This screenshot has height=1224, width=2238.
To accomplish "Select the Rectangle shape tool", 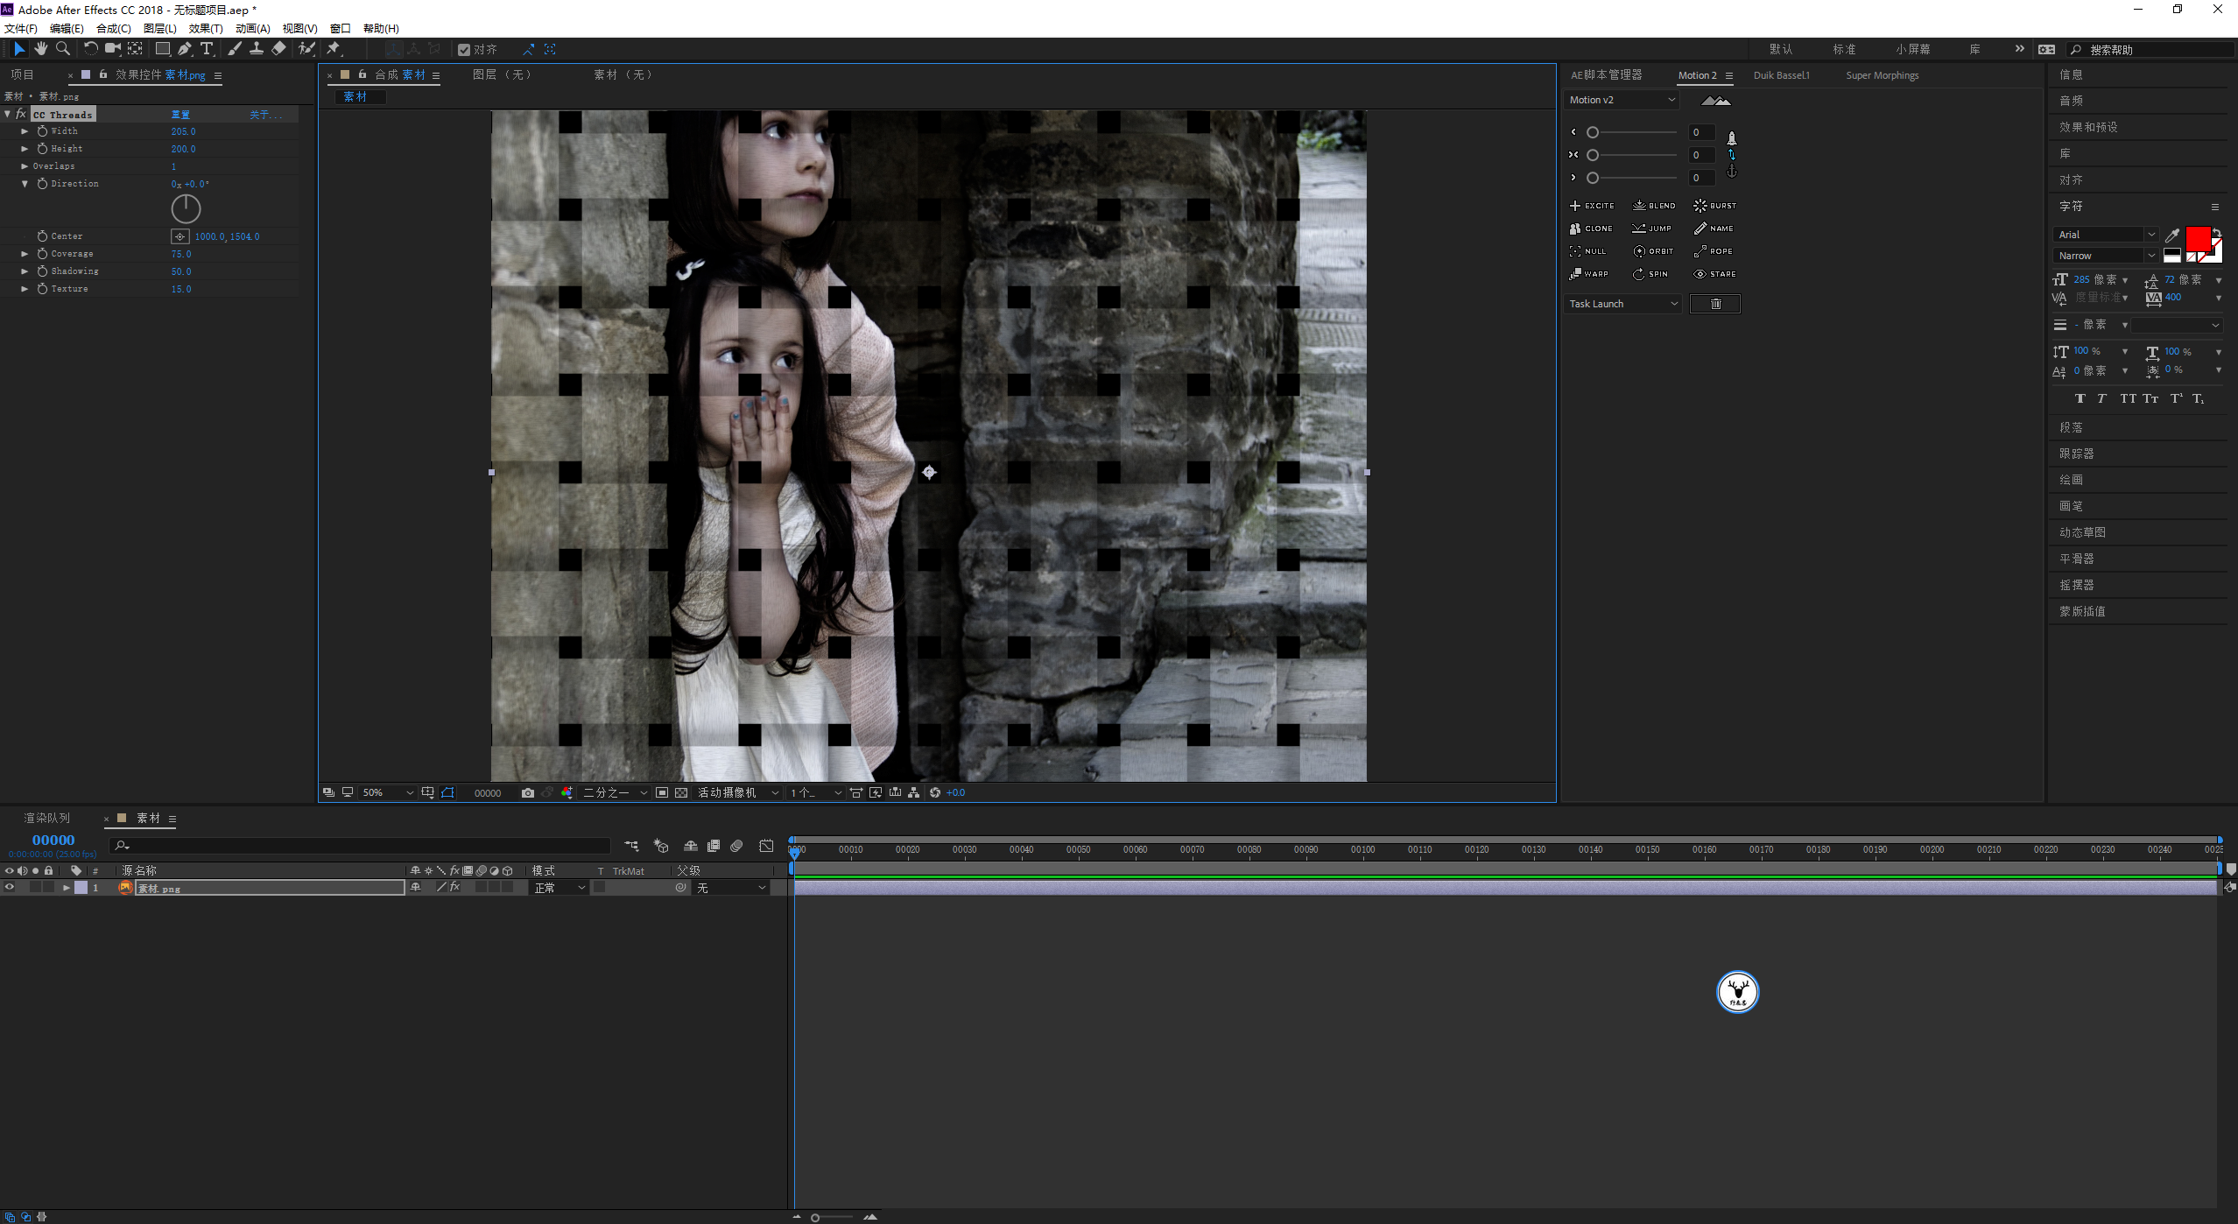I will [x=163, y=49].
